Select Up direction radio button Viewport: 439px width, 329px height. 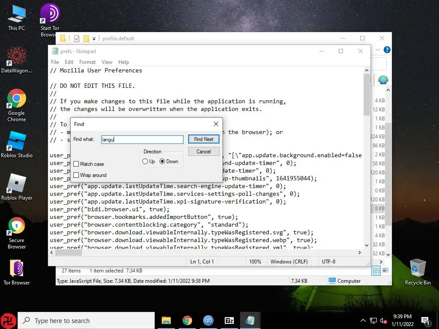(x=145, y=162)
